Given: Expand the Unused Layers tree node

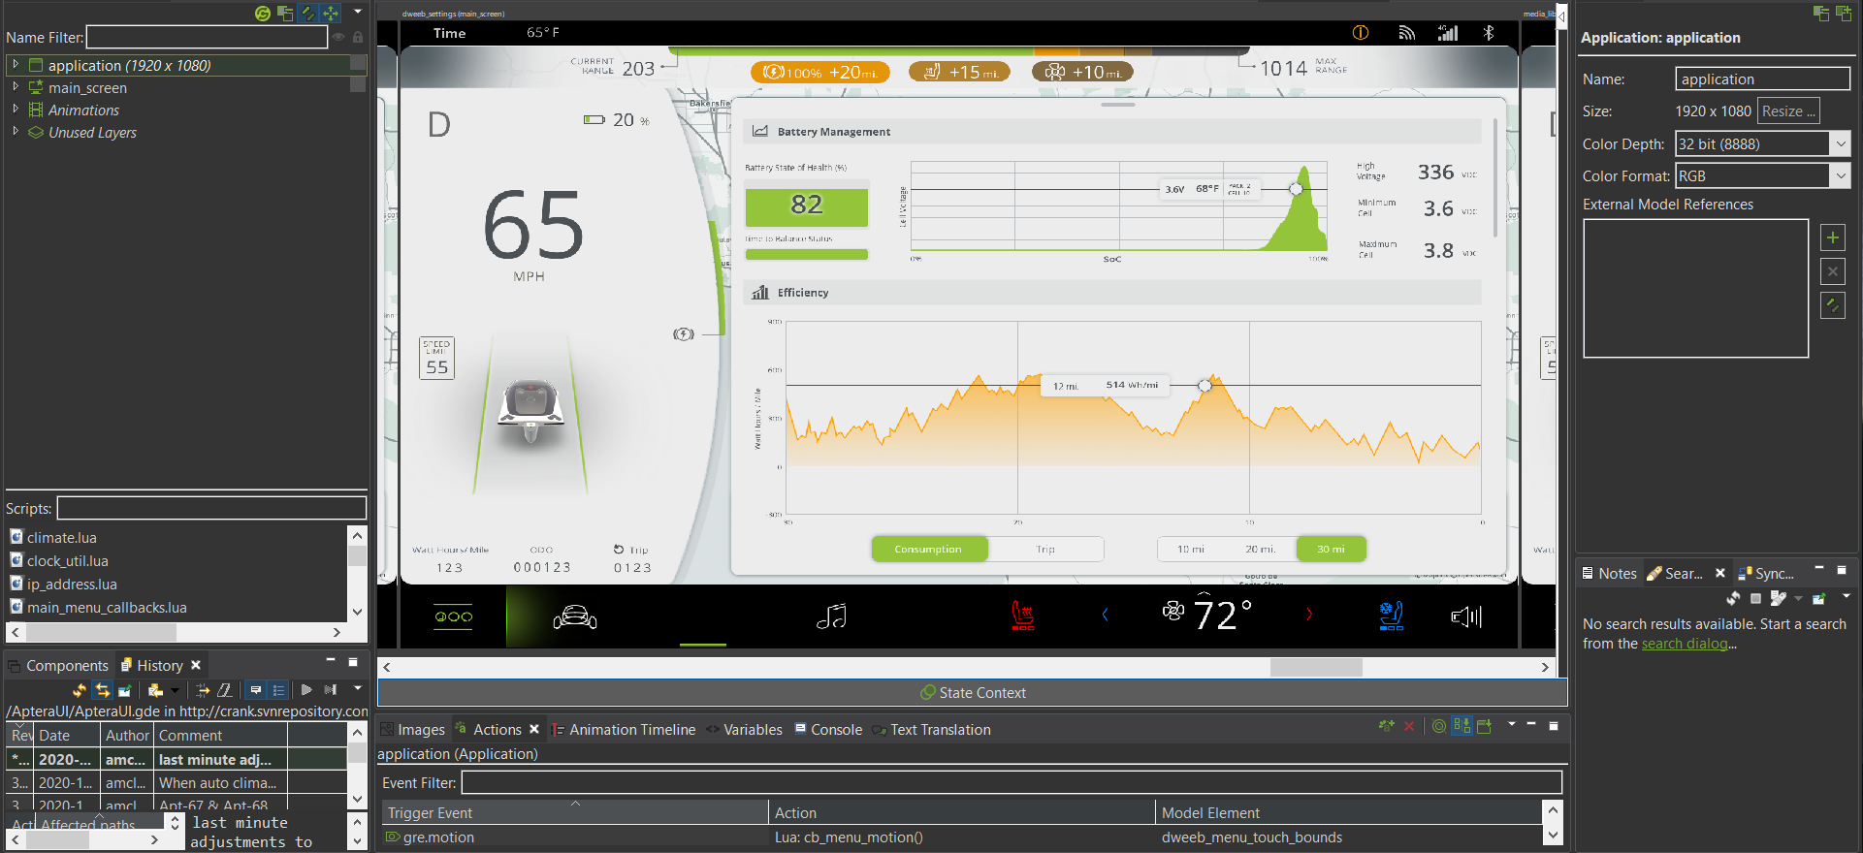Looking at the screenshot, I should 16,132.
